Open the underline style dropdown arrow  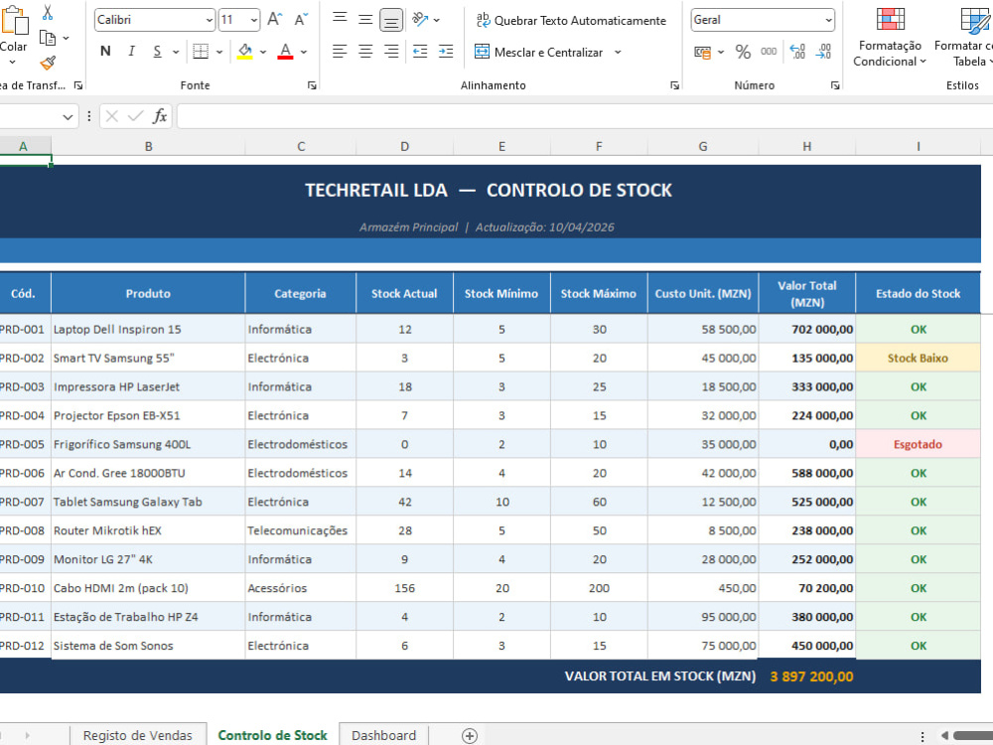coord(176,52)
